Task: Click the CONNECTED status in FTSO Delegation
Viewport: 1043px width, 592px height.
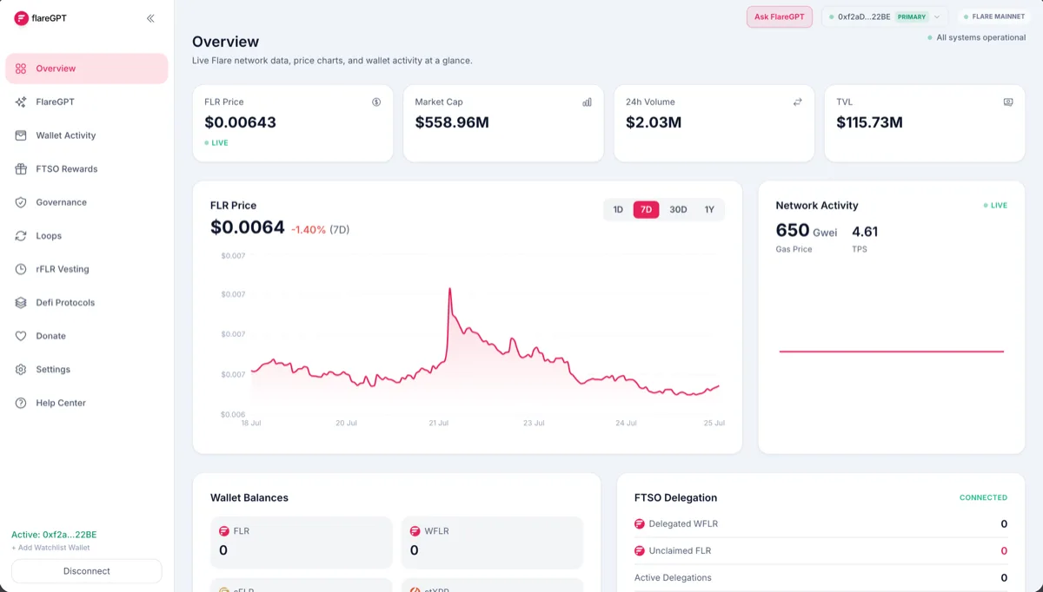Action: [983, 497]
